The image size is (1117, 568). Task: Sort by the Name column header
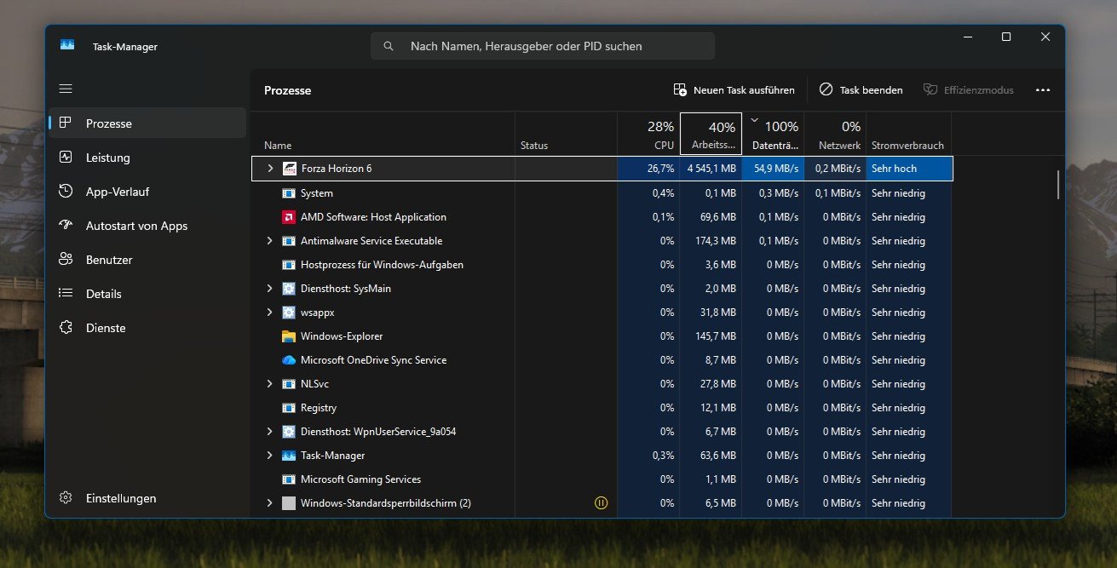click(383, 134)
